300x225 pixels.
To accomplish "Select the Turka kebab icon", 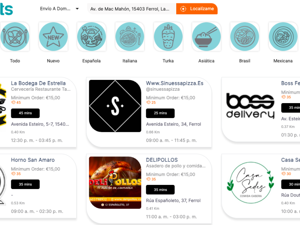I will [x=168, y=36].
